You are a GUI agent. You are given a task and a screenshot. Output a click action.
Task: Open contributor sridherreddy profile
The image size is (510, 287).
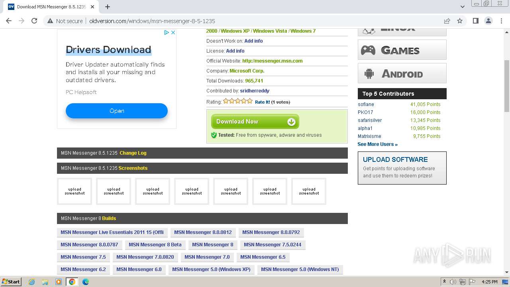(x=255, y=91)
